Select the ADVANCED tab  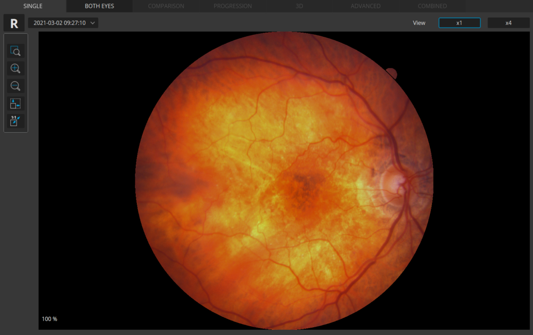[x=366, y=6]
